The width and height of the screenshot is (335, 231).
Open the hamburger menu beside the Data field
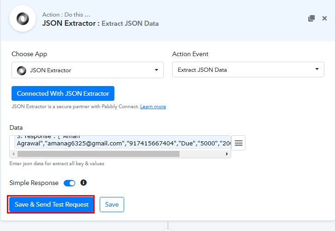click(239, 143)
